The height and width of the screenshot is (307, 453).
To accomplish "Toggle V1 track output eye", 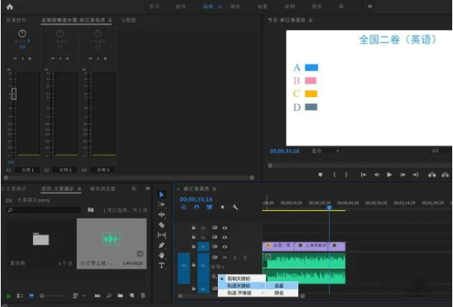I will tap(225, 247).
